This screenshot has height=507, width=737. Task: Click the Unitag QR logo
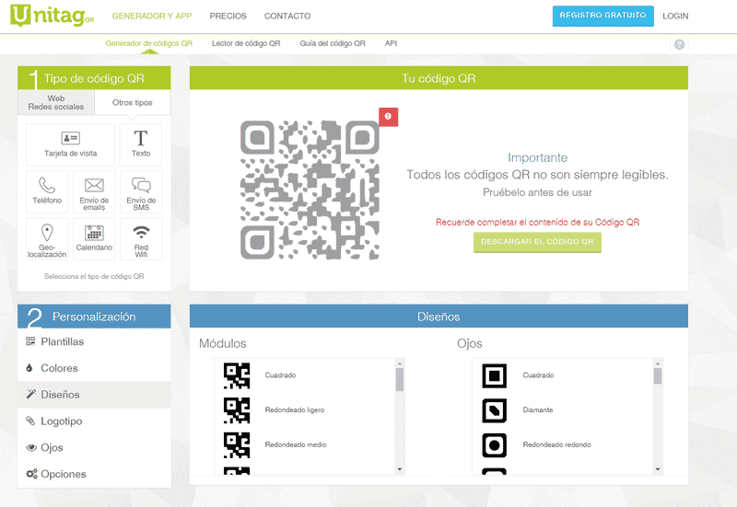[x=52, y=16]
